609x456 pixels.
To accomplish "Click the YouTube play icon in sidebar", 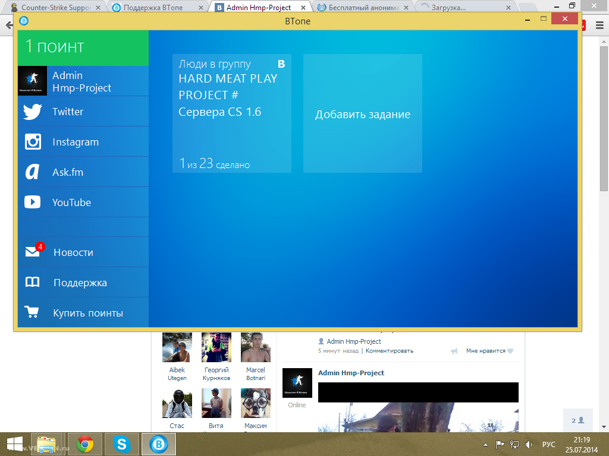I will click(32, 202).
